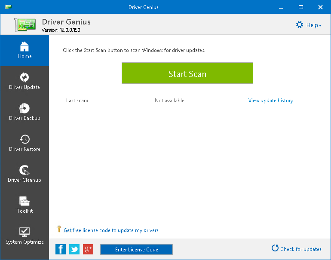Click the scan instruction text line
The image size is (331, 260).
click(134, 50)
